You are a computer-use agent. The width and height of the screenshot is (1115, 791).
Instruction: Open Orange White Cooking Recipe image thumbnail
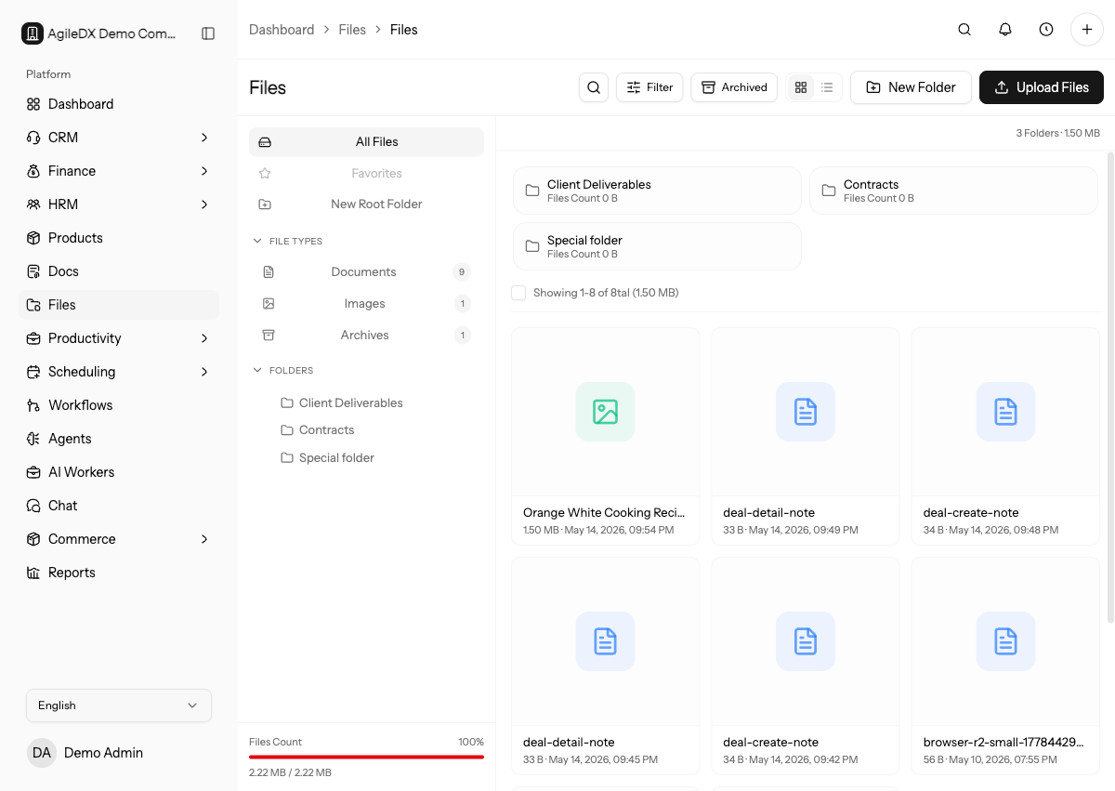pyautogui.click(x=605, y=412)
